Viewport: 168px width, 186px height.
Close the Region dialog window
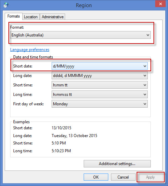pyautogui.click(x=160, y=4)
